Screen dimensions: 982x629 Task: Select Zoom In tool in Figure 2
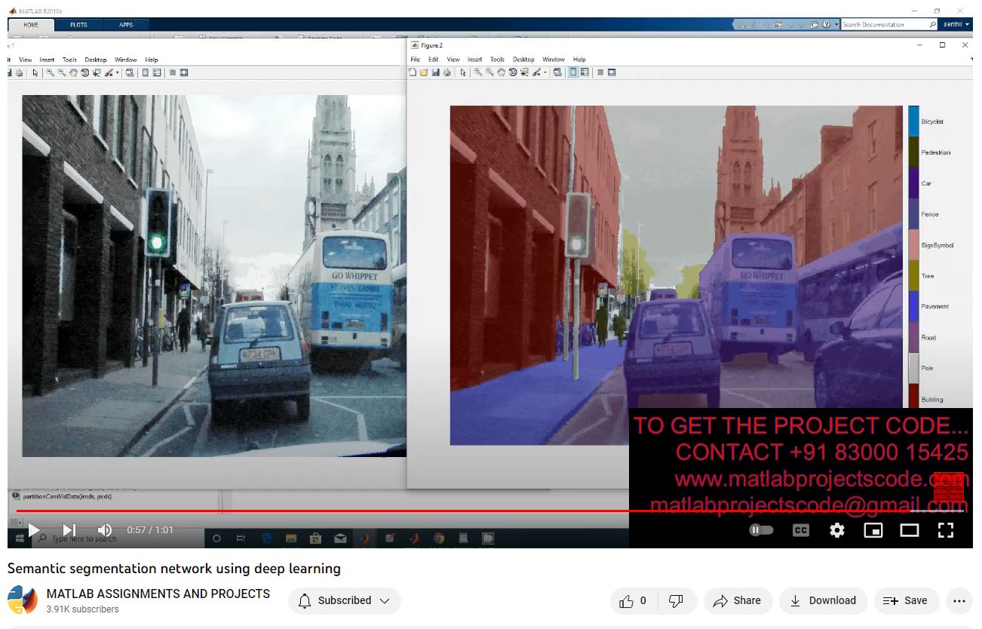[x=478, y=72]
